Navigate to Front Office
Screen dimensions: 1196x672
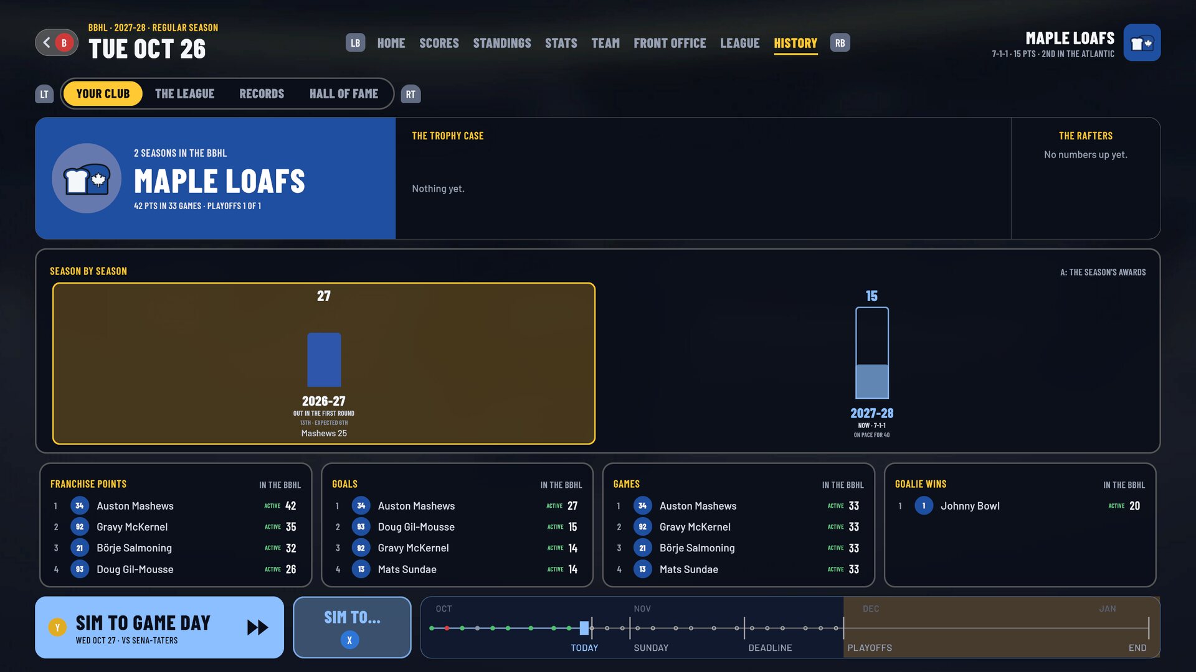pos(670,43)
